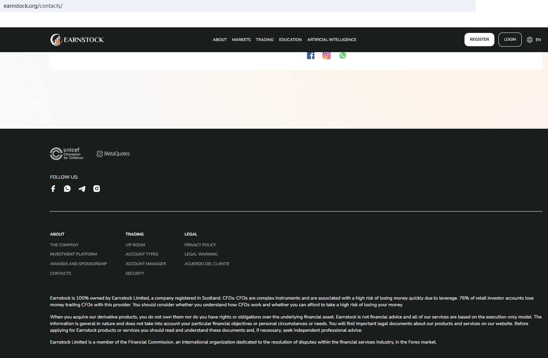The height and width of the screenshot is (358, 548).
Task: Visit Awards and Sponsorship link
Action: (79, 264)
